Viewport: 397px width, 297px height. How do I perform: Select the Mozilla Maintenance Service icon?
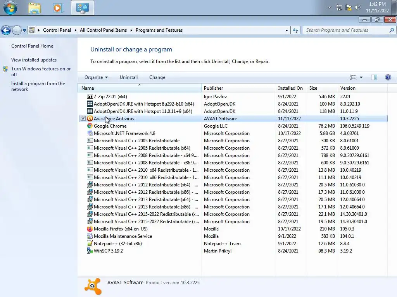click(x=90, y=236)
